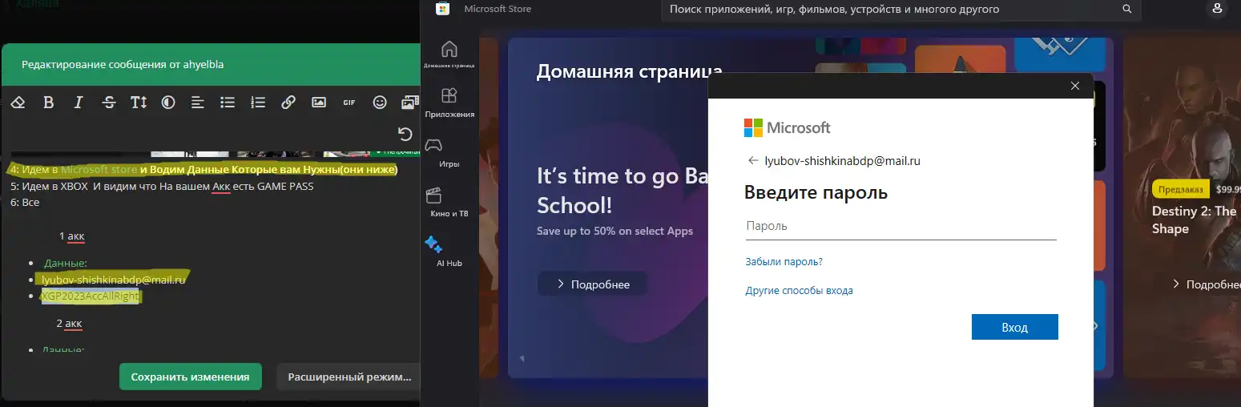1241x407 pixels.
Task: Open Приложения section in Store sidebar
Action: coord(449,103)
